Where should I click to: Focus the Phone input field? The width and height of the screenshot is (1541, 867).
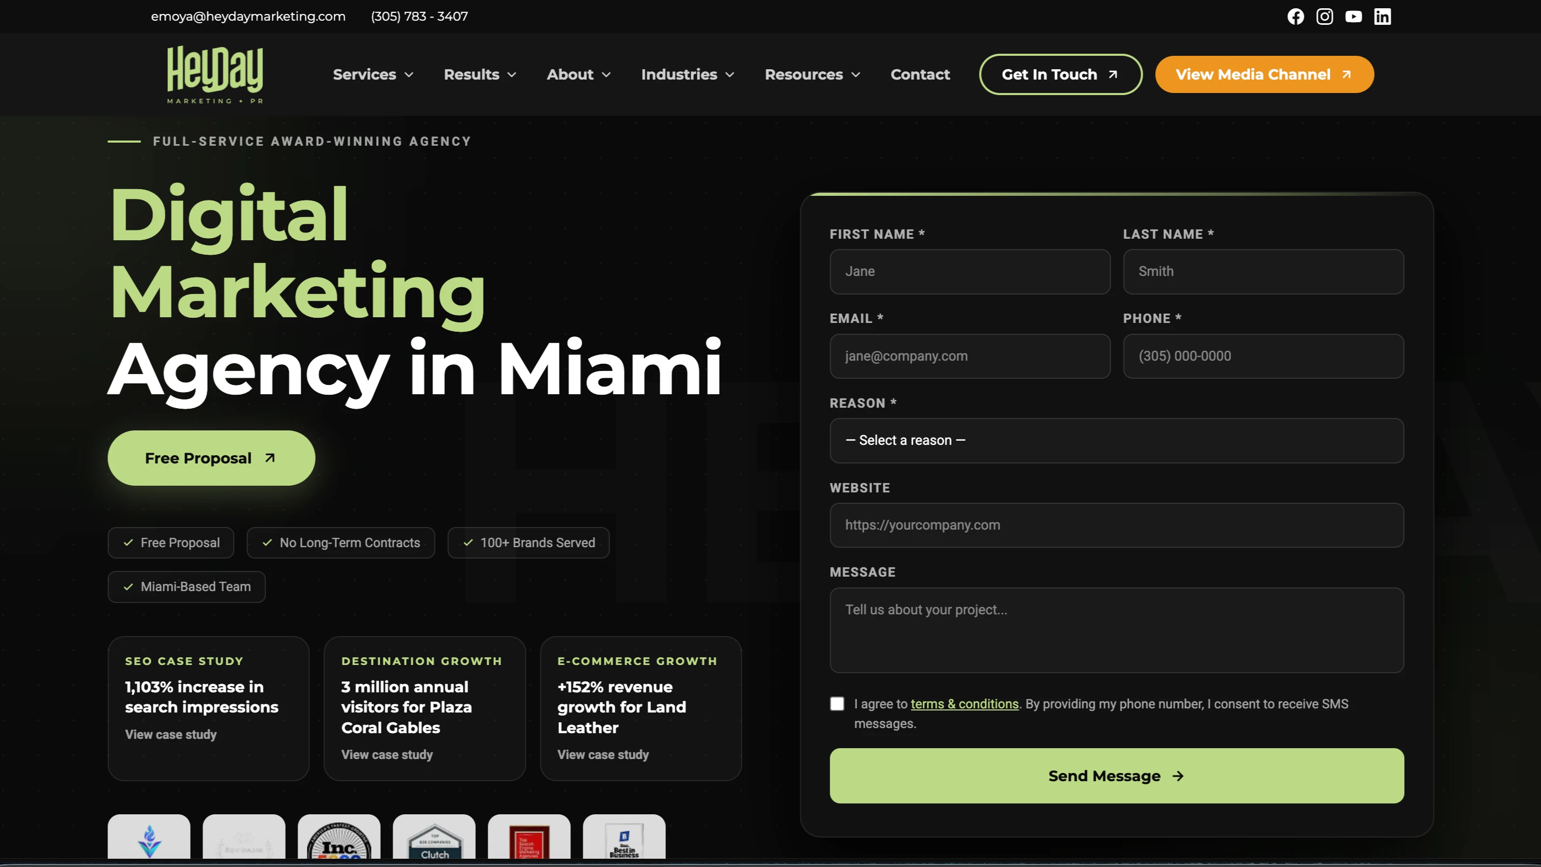(1264, 356)
